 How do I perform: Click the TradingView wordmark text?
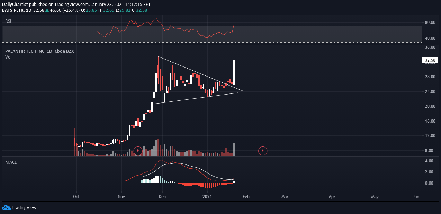pos(24,208)
